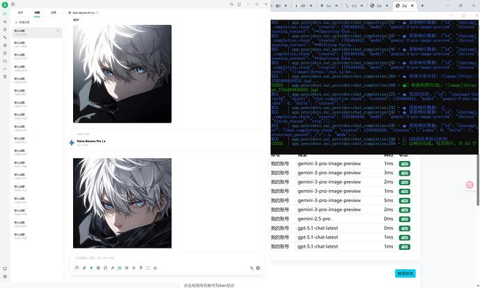Toggle the green image generation icon
Image resolution: width=480 pixels, height=288 pixels.
[x=120, y=268]
